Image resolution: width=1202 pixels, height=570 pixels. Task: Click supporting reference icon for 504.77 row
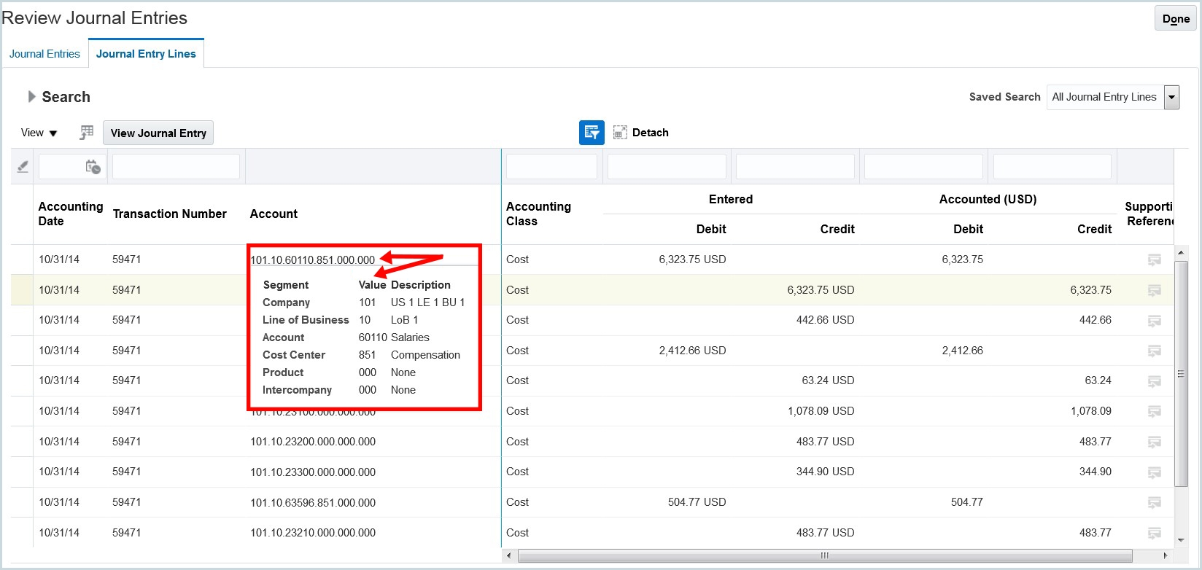click(1154, 503)
